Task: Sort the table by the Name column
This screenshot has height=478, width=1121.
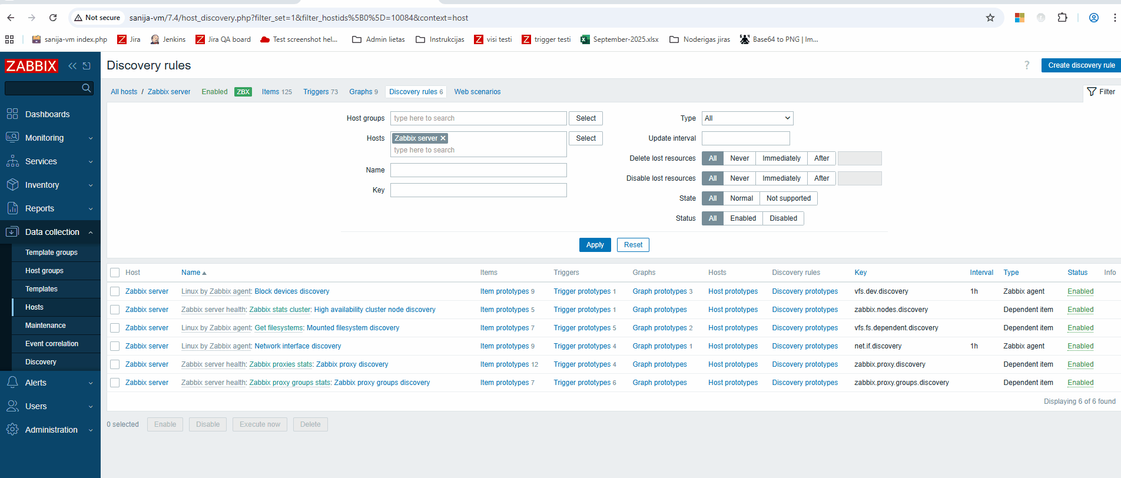Action: click(194, 273)
